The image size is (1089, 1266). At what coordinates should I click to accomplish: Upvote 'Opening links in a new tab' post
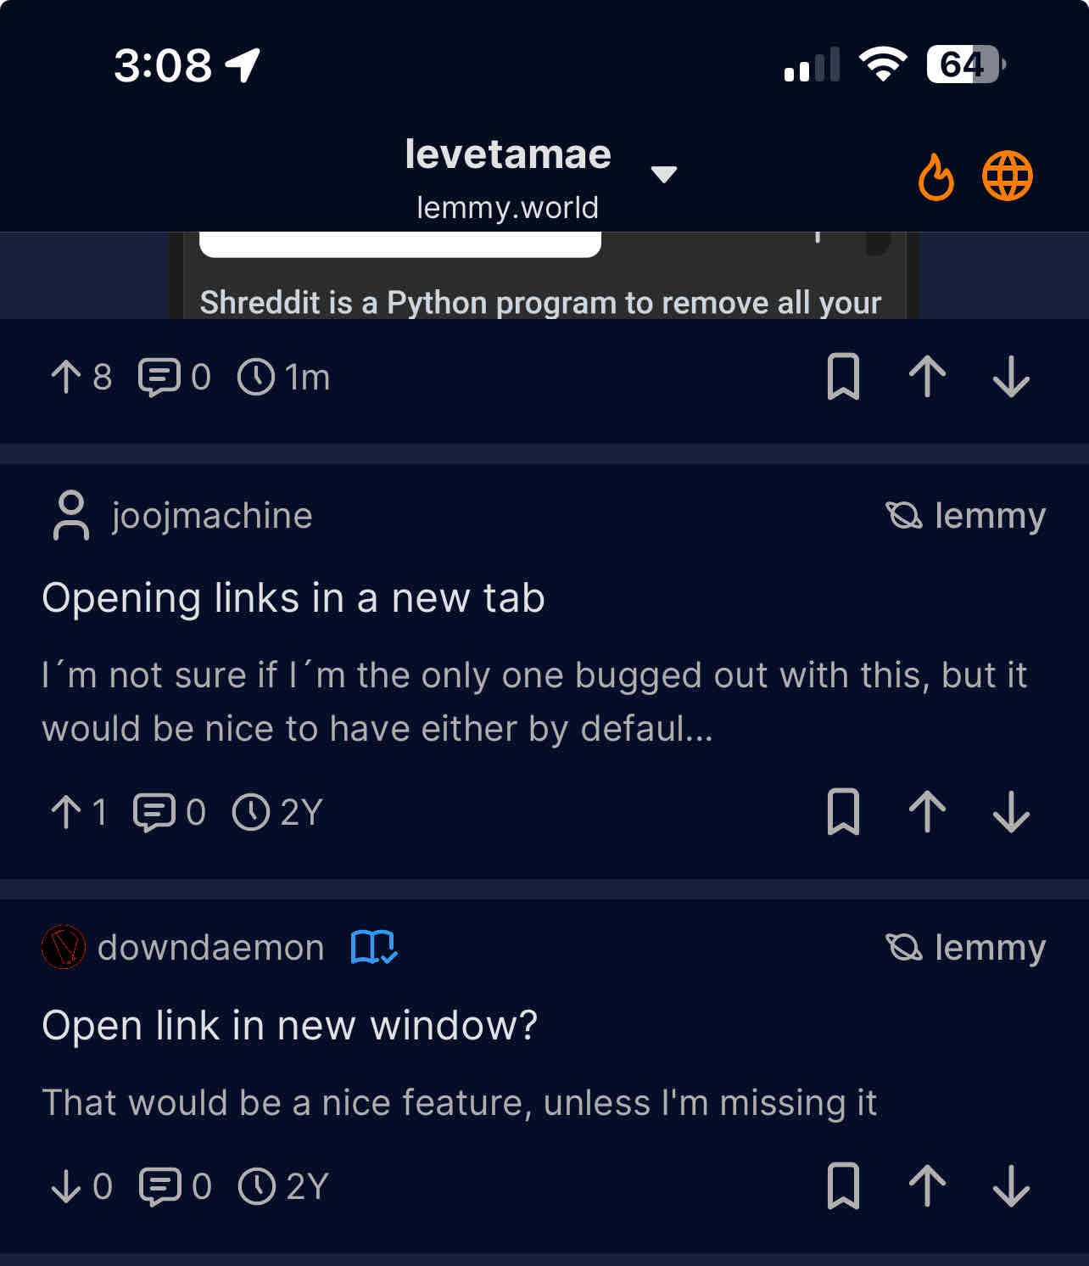927,812
